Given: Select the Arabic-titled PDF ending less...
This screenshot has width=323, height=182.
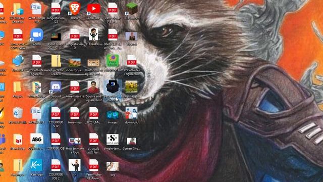Looking at the screenshot, I should click(93, 139).
